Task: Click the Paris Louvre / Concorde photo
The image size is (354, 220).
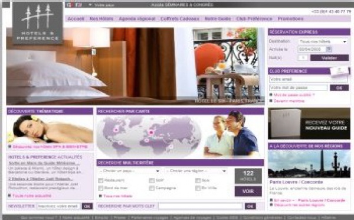Action: [x=309, y=164]
